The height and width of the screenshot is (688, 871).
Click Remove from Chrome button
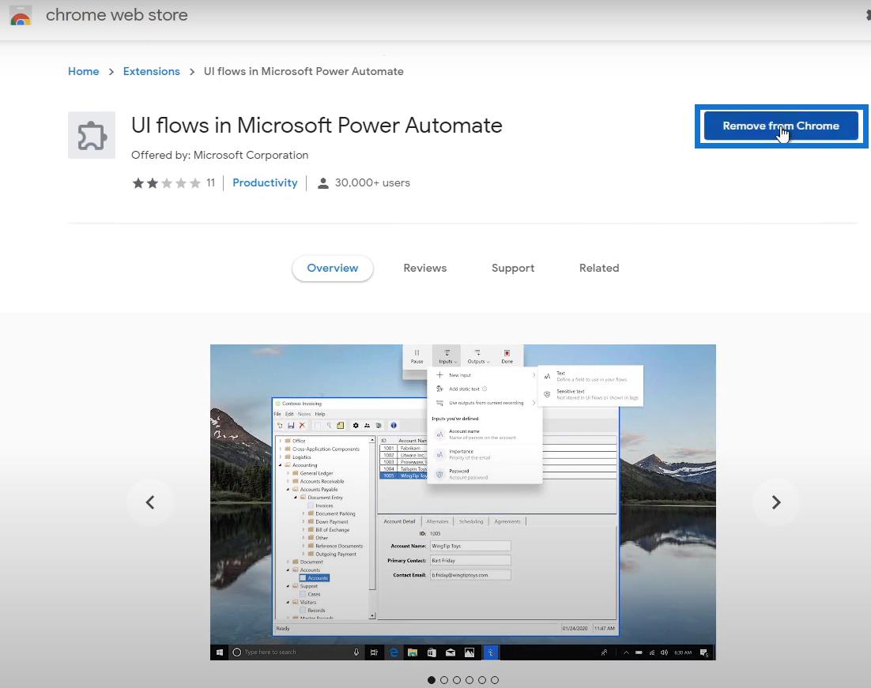pos(780,126)
